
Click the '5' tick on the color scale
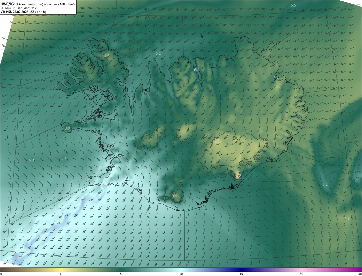click(121, 274)
